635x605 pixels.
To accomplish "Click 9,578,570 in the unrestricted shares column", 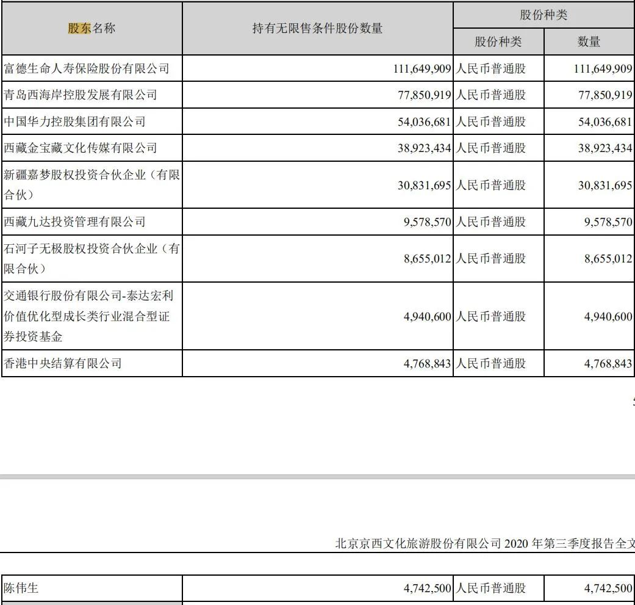I will pyautogui.click(x=427, y=222).
